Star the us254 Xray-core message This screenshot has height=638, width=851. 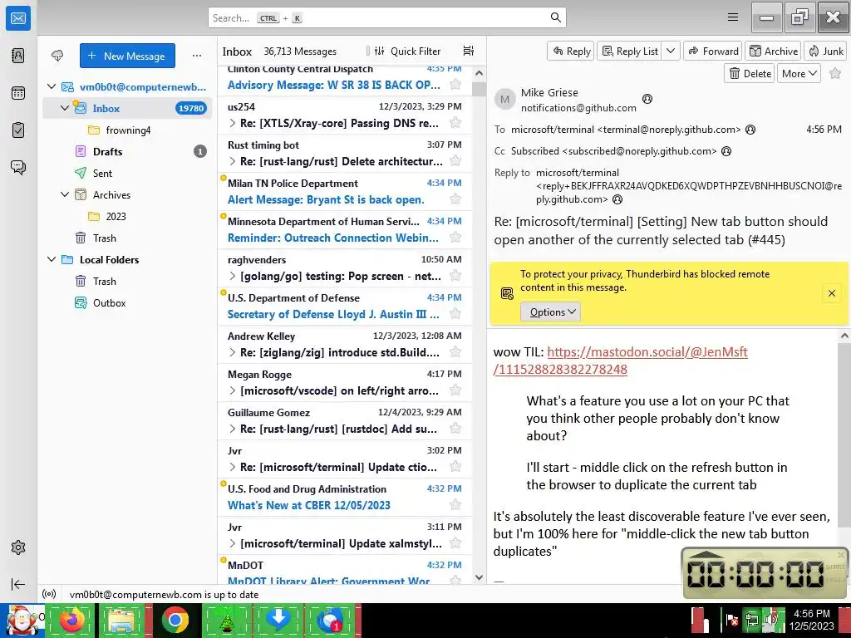[456, 123]
